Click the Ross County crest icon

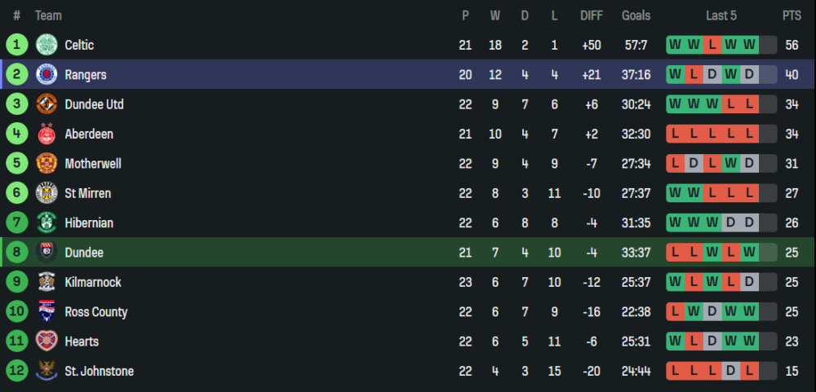coord(45,311)
